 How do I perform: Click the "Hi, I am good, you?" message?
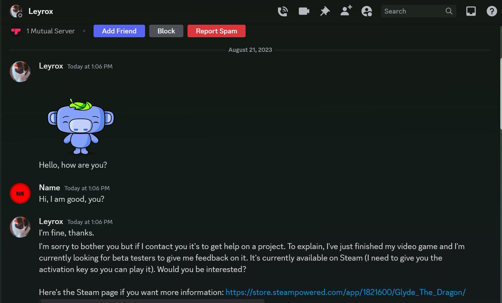click(x=72, y=199)
